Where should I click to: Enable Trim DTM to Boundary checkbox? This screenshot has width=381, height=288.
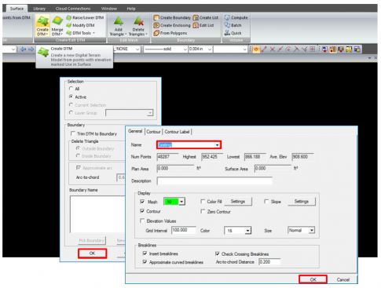[73, 133]
